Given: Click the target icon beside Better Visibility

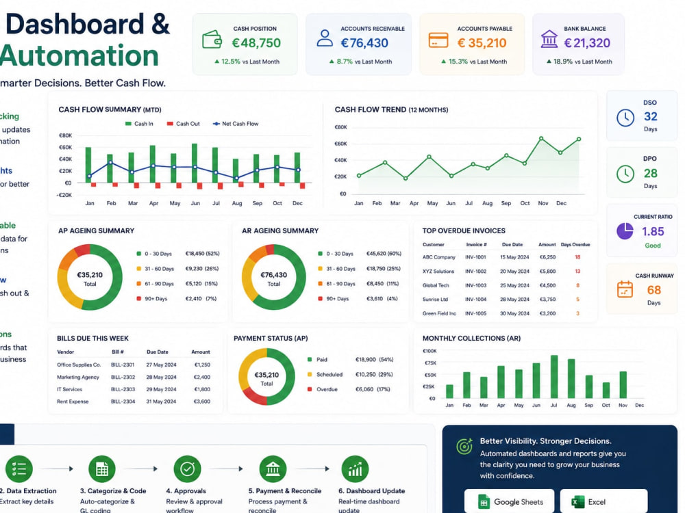Looking at the screenshot, I should point(464,446).
